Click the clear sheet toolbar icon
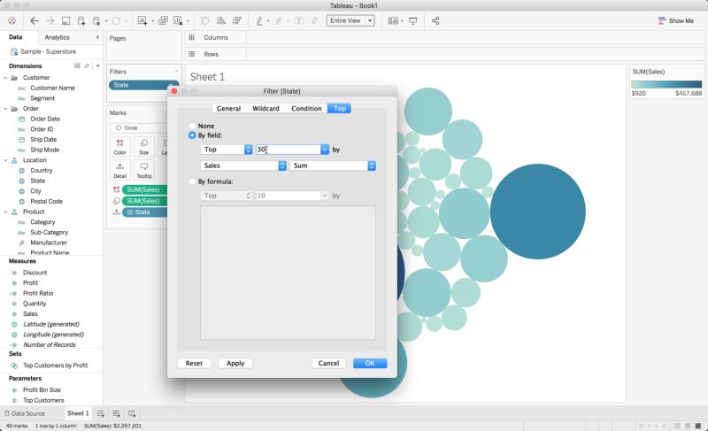This screenshot has width=708, height=431. [178, 20]
